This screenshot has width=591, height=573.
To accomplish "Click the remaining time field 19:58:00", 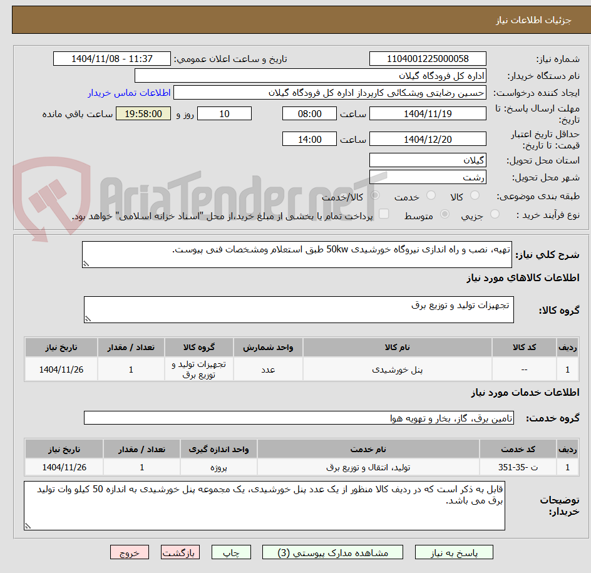I will click(143, 113).
